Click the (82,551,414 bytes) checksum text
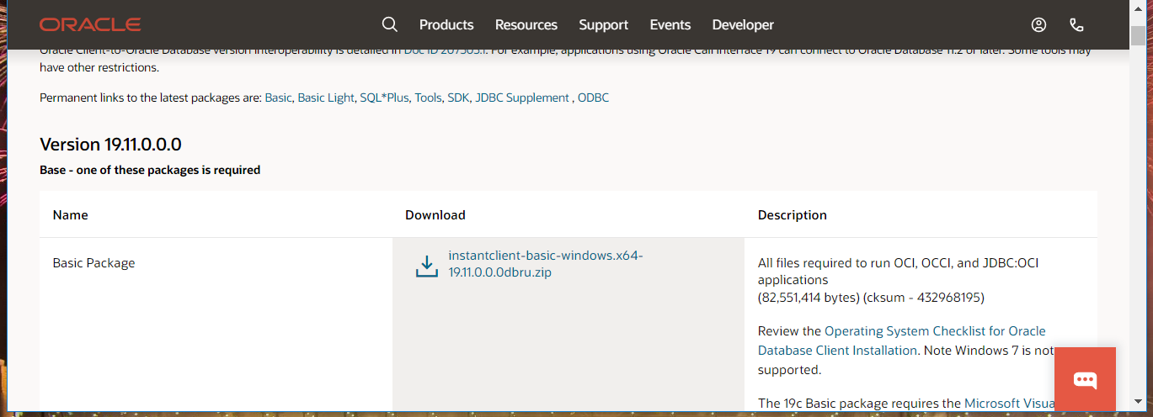The height and width of the screenshot is (417, 1153). click(x=871, y=297)
